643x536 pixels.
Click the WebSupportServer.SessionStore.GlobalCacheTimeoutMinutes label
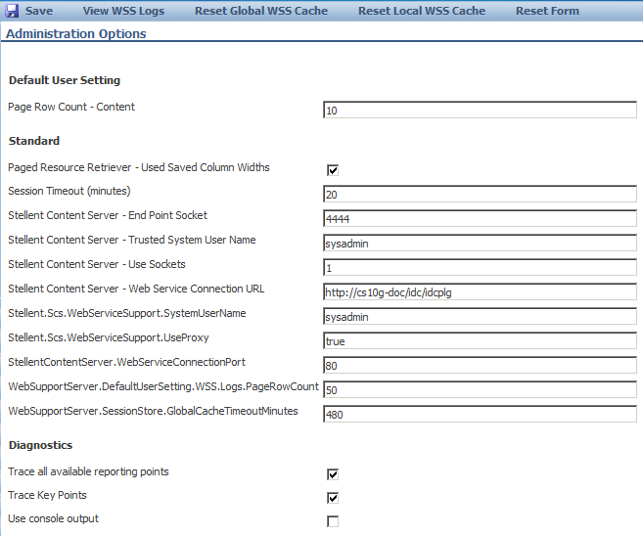point(153,411)
